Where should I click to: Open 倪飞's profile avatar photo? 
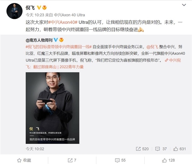[14, 11]
